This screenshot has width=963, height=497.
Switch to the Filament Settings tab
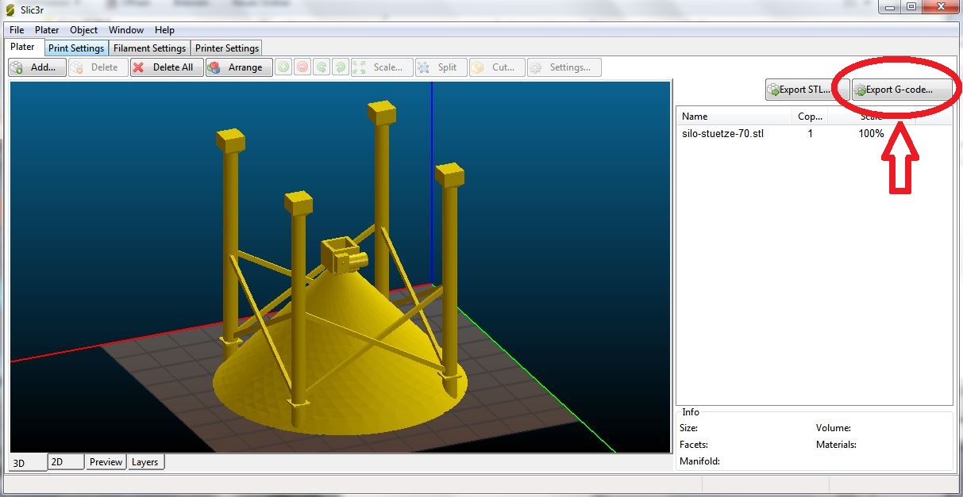pos(149,48)
